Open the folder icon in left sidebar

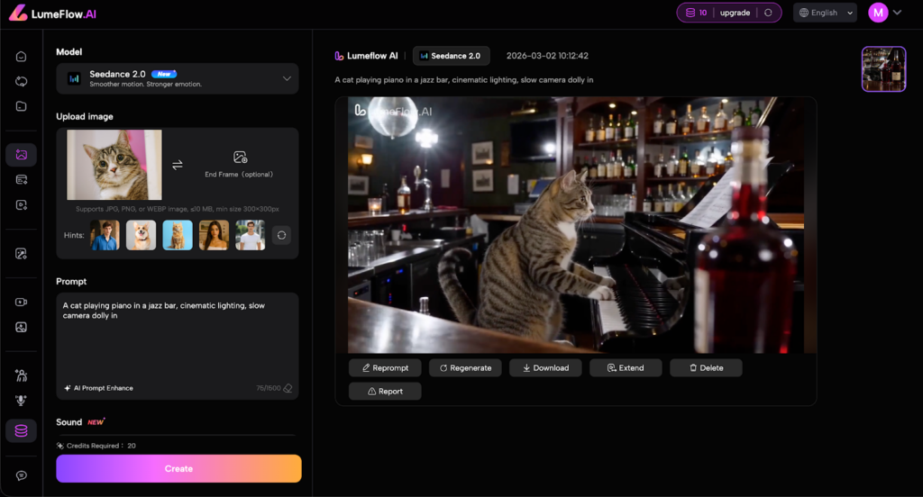point(21,106)
